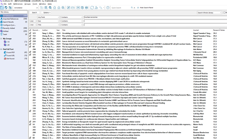
Task: Select the Found PDF group
Action: pos(15,52)
